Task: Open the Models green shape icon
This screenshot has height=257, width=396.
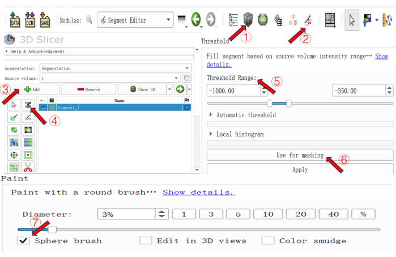Action: tap(263, 19)
